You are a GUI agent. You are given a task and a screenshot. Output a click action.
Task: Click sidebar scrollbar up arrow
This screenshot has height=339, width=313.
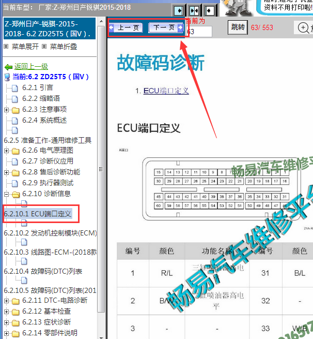pyautogui.click(x=101, y=21)
